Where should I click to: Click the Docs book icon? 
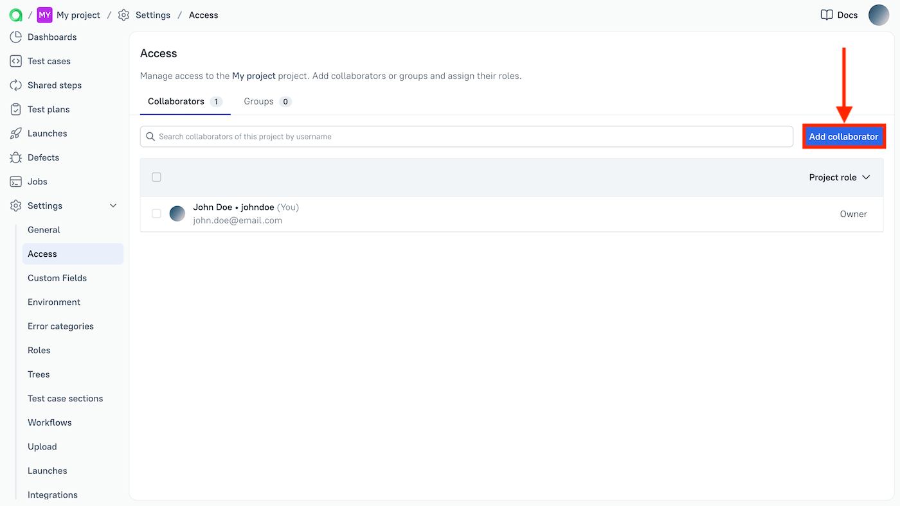coord(826,15)
